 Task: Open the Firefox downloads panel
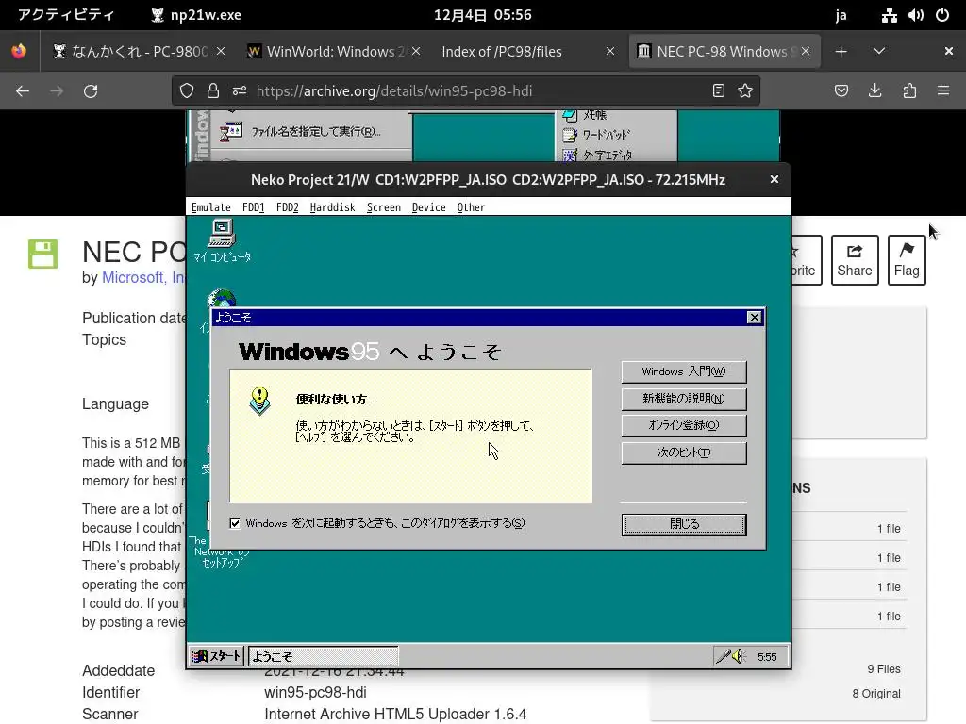874,91
